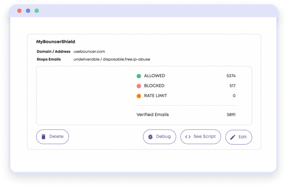Click the pink BLOCKED status dot
287x187 pixels.
click(139, 86)
